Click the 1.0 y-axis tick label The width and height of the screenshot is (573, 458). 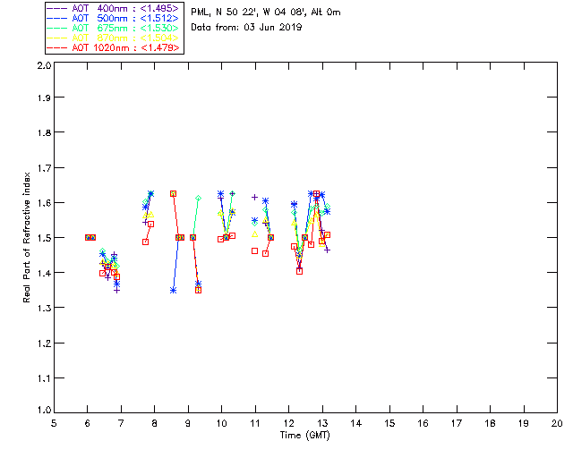point(42,411)
